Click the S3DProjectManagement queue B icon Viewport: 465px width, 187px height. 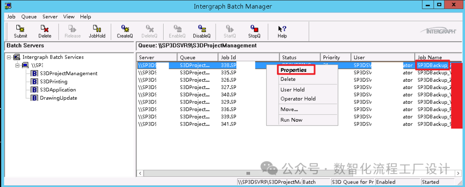[34, 74]
